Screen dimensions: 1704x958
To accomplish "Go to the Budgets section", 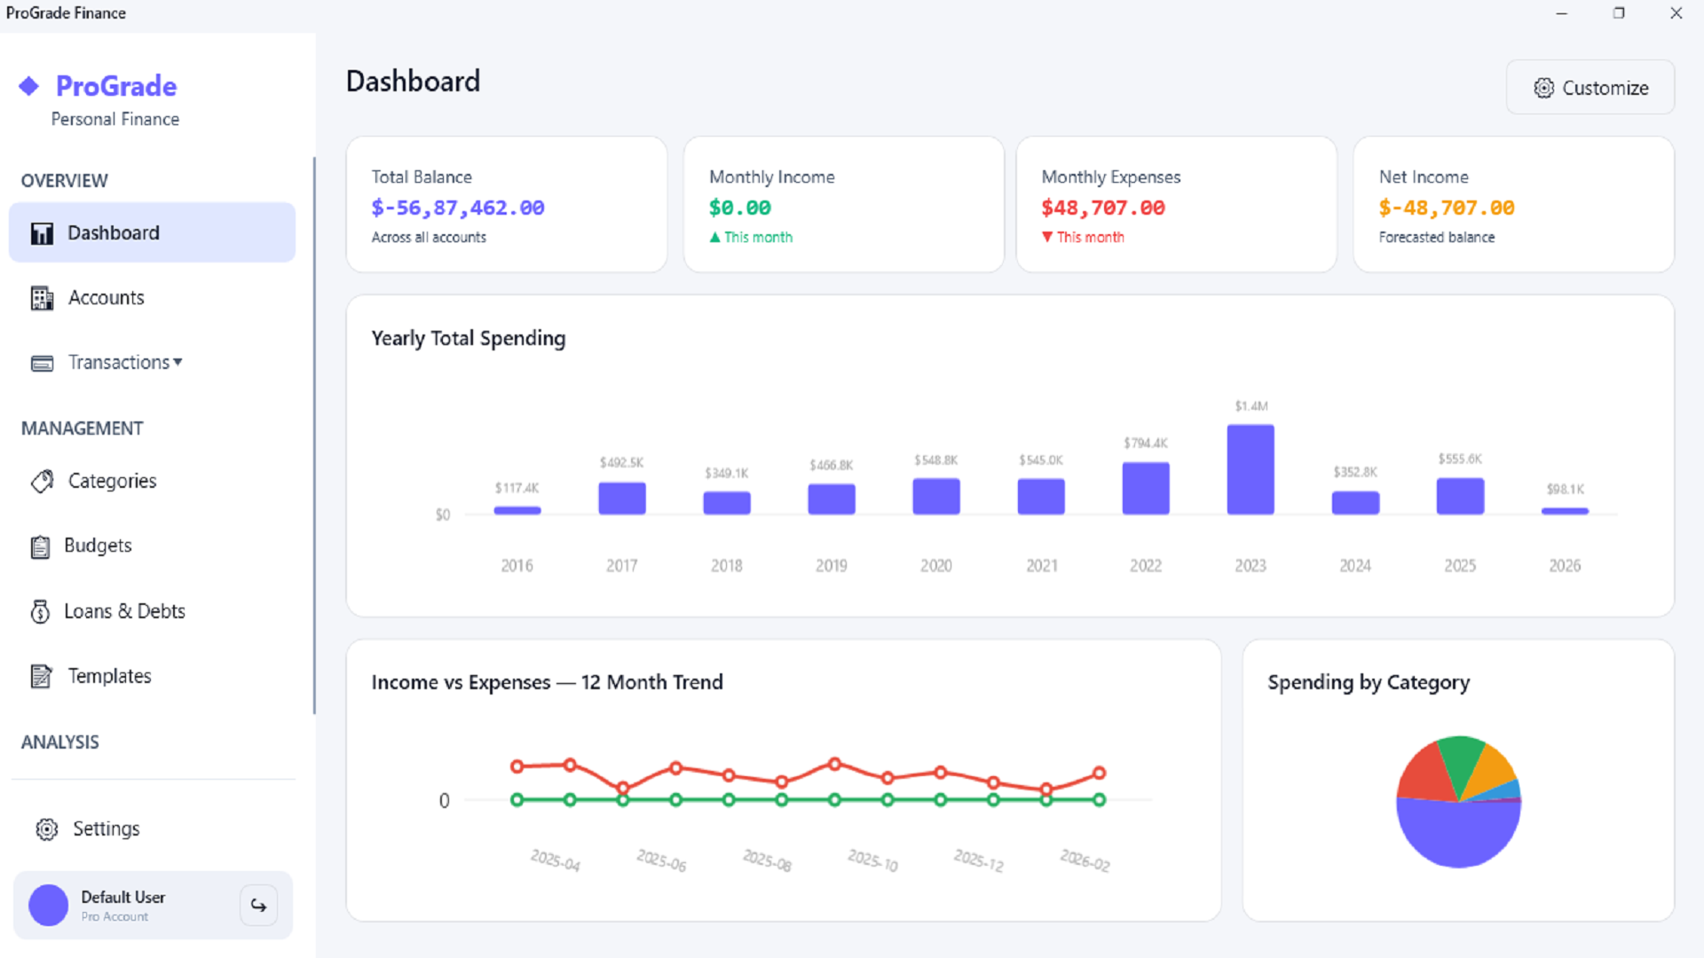I will tap(98, 546).
